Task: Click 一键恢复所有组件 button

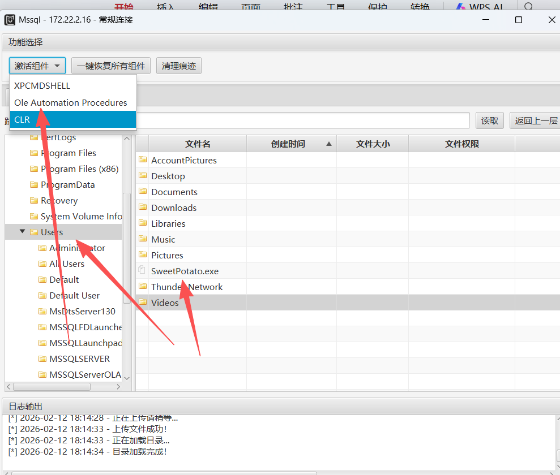Action: (111, 66)
